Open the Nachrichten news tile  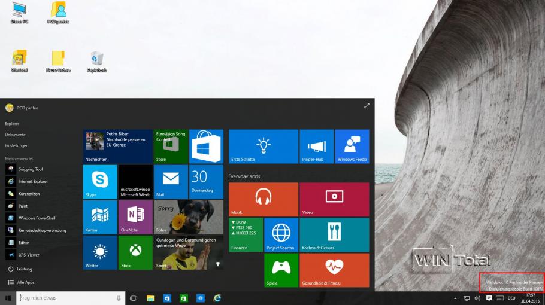(x=118, y=147)
